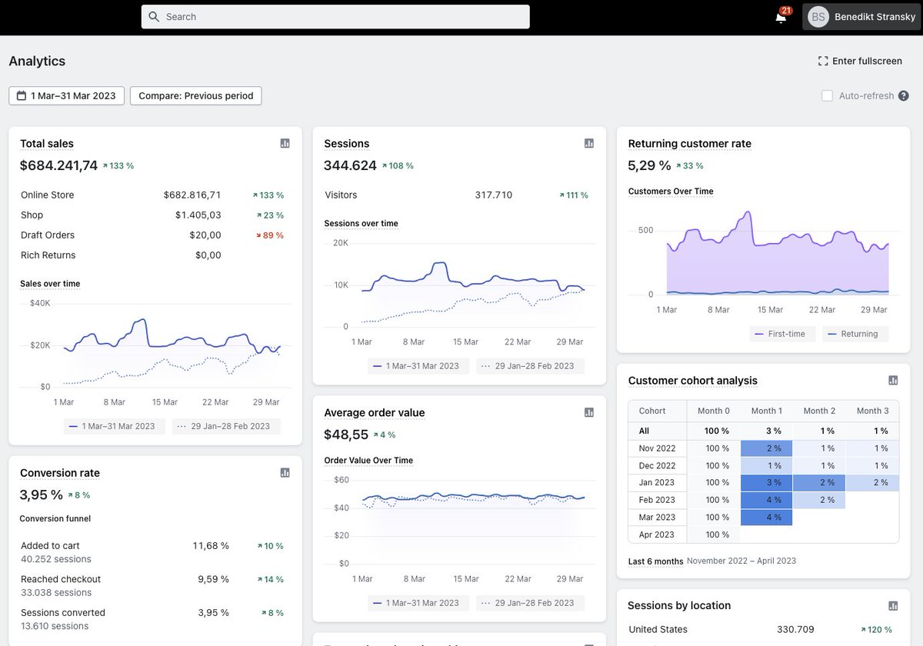Click Reached checkout funnel row

152,586
